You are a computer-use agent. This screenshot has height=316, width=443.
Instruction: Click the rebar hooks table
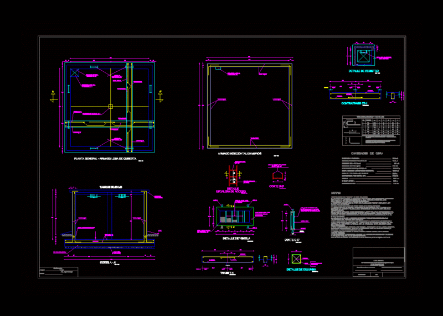point(371,130)
